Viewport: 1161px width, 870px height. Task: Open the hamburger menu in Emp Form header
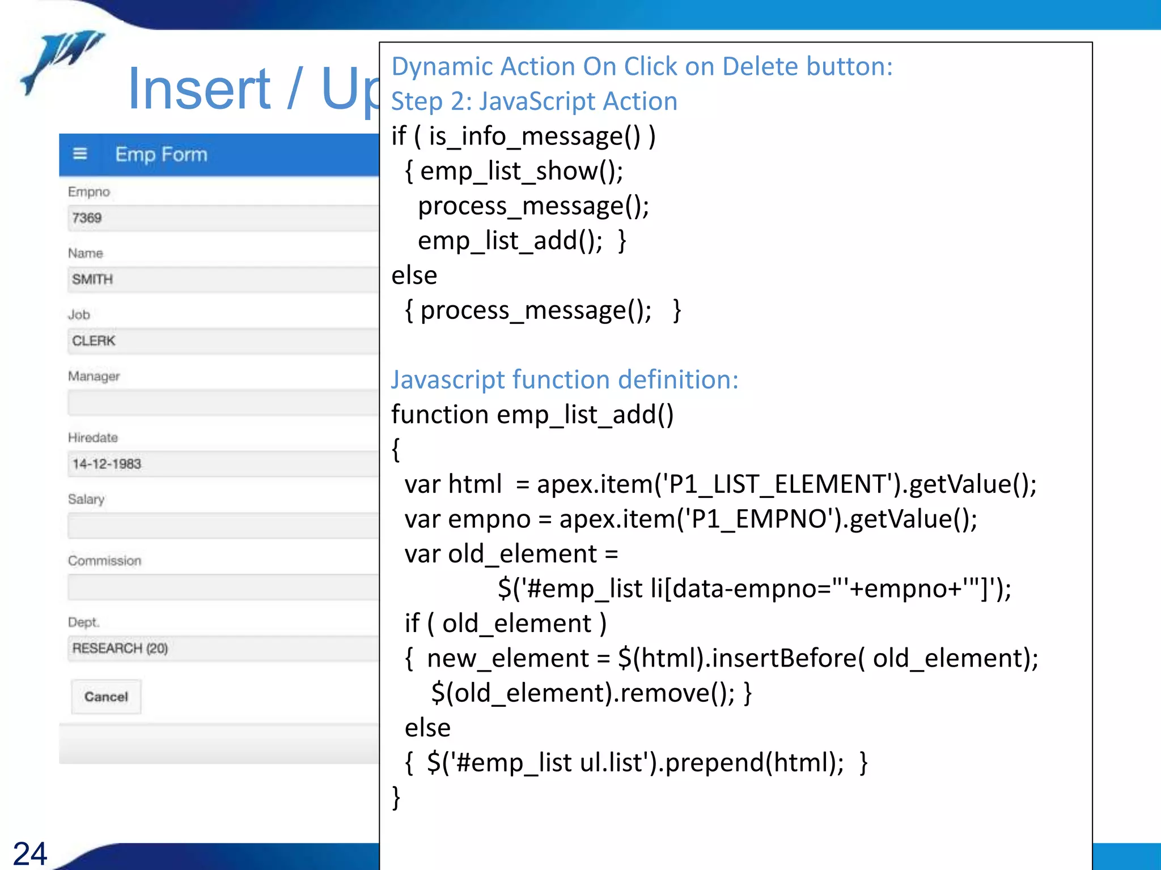80,154
